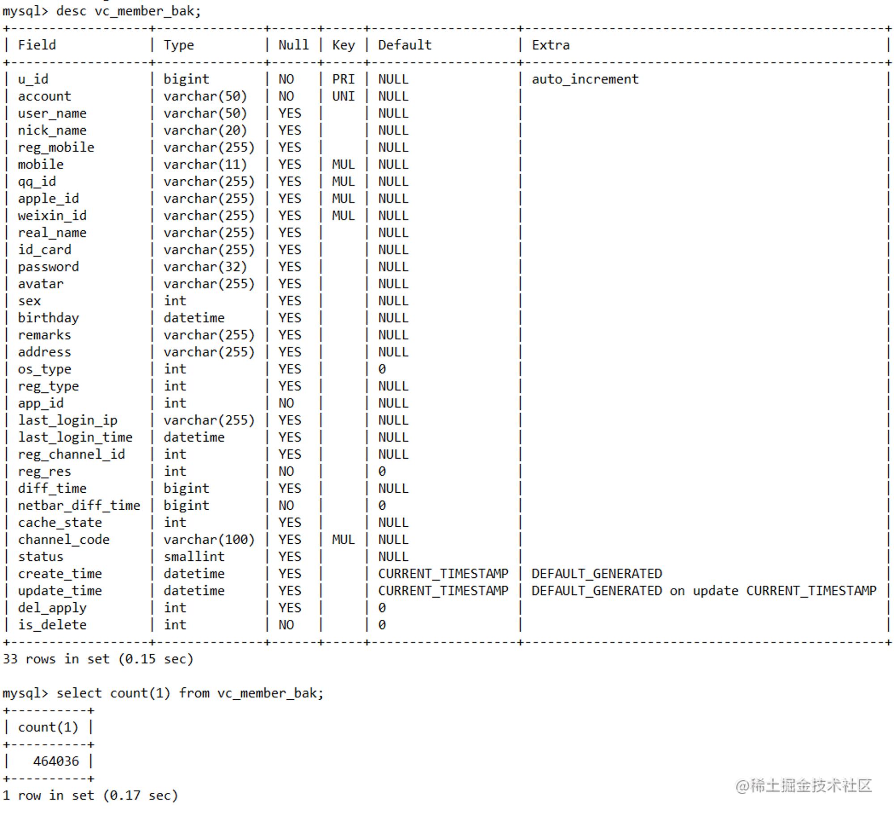The width and height of the screenshot is (894, 816).
Task: Click the 'varchar(32)' type value
Action: tap(206, 266)
